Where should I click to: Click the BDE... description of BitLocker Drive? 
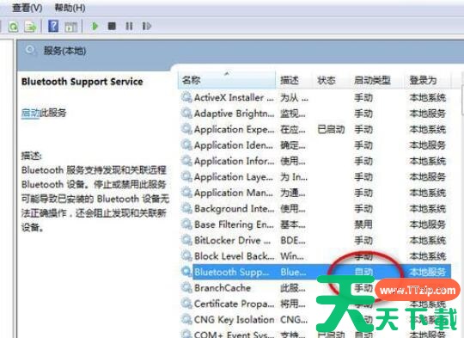click(x=293, y=240)
